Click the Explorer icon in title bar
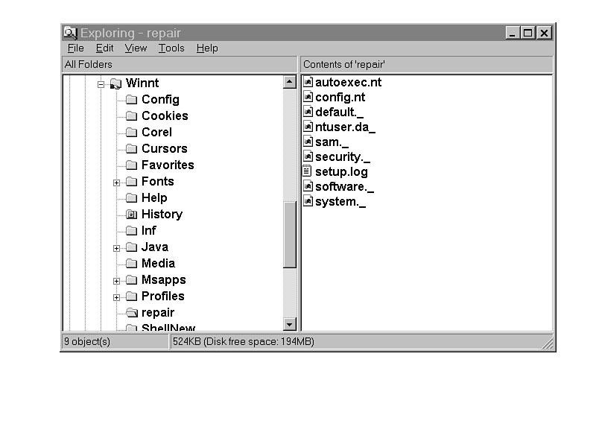 coord(71,33)
